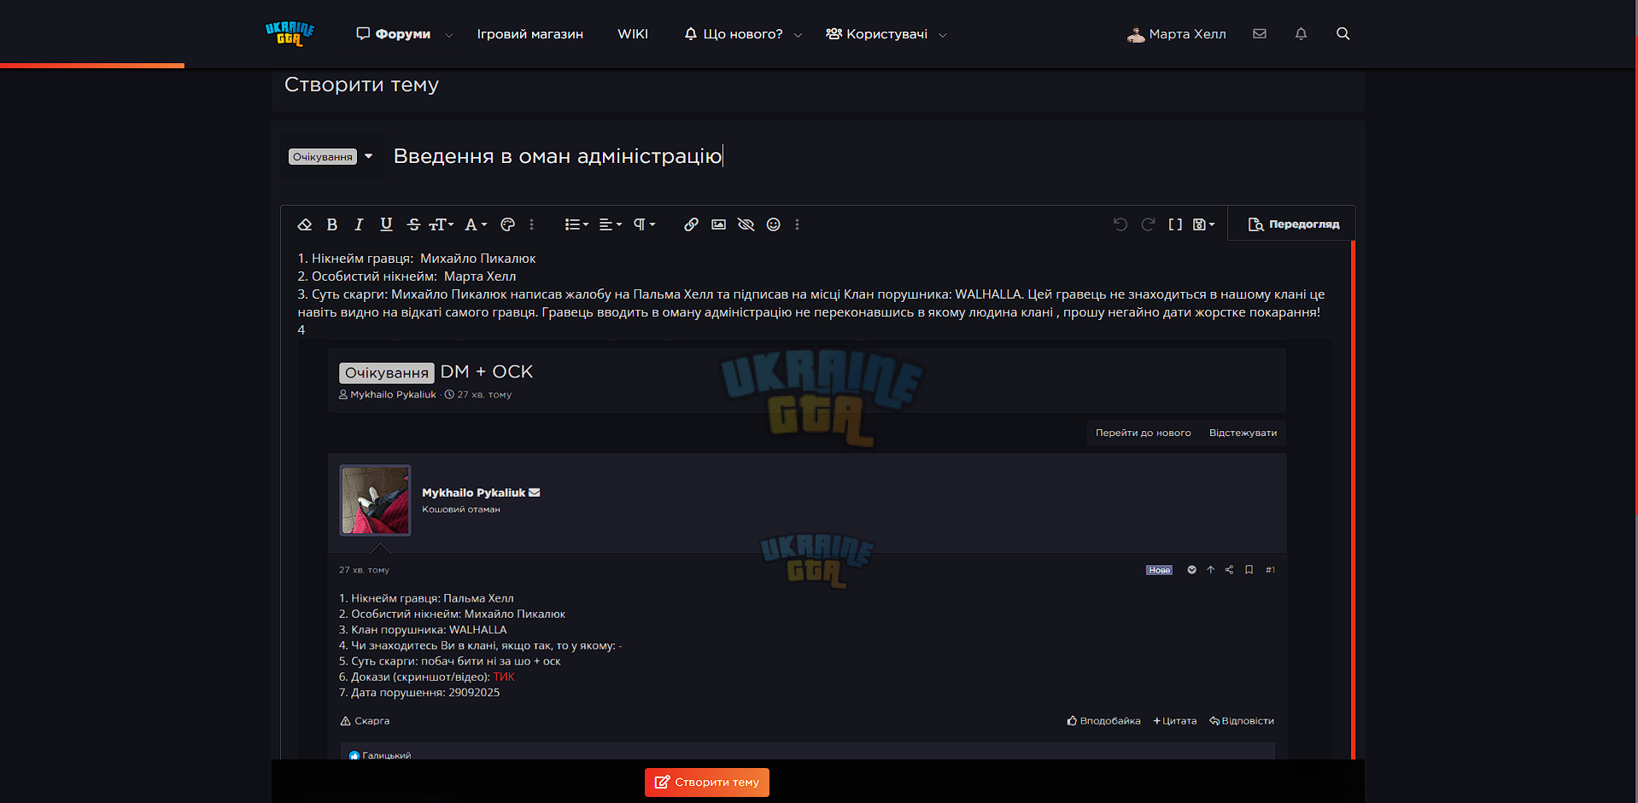The height and width of the screenshot is (803, 1638).
Task: Open the font size dropdown
Action: coord(442,224)
